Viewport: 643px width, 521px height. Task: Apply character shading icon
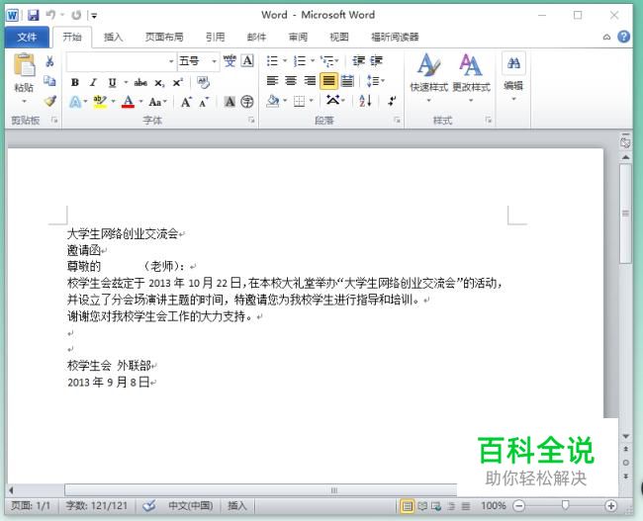click(x=230, y=102)
